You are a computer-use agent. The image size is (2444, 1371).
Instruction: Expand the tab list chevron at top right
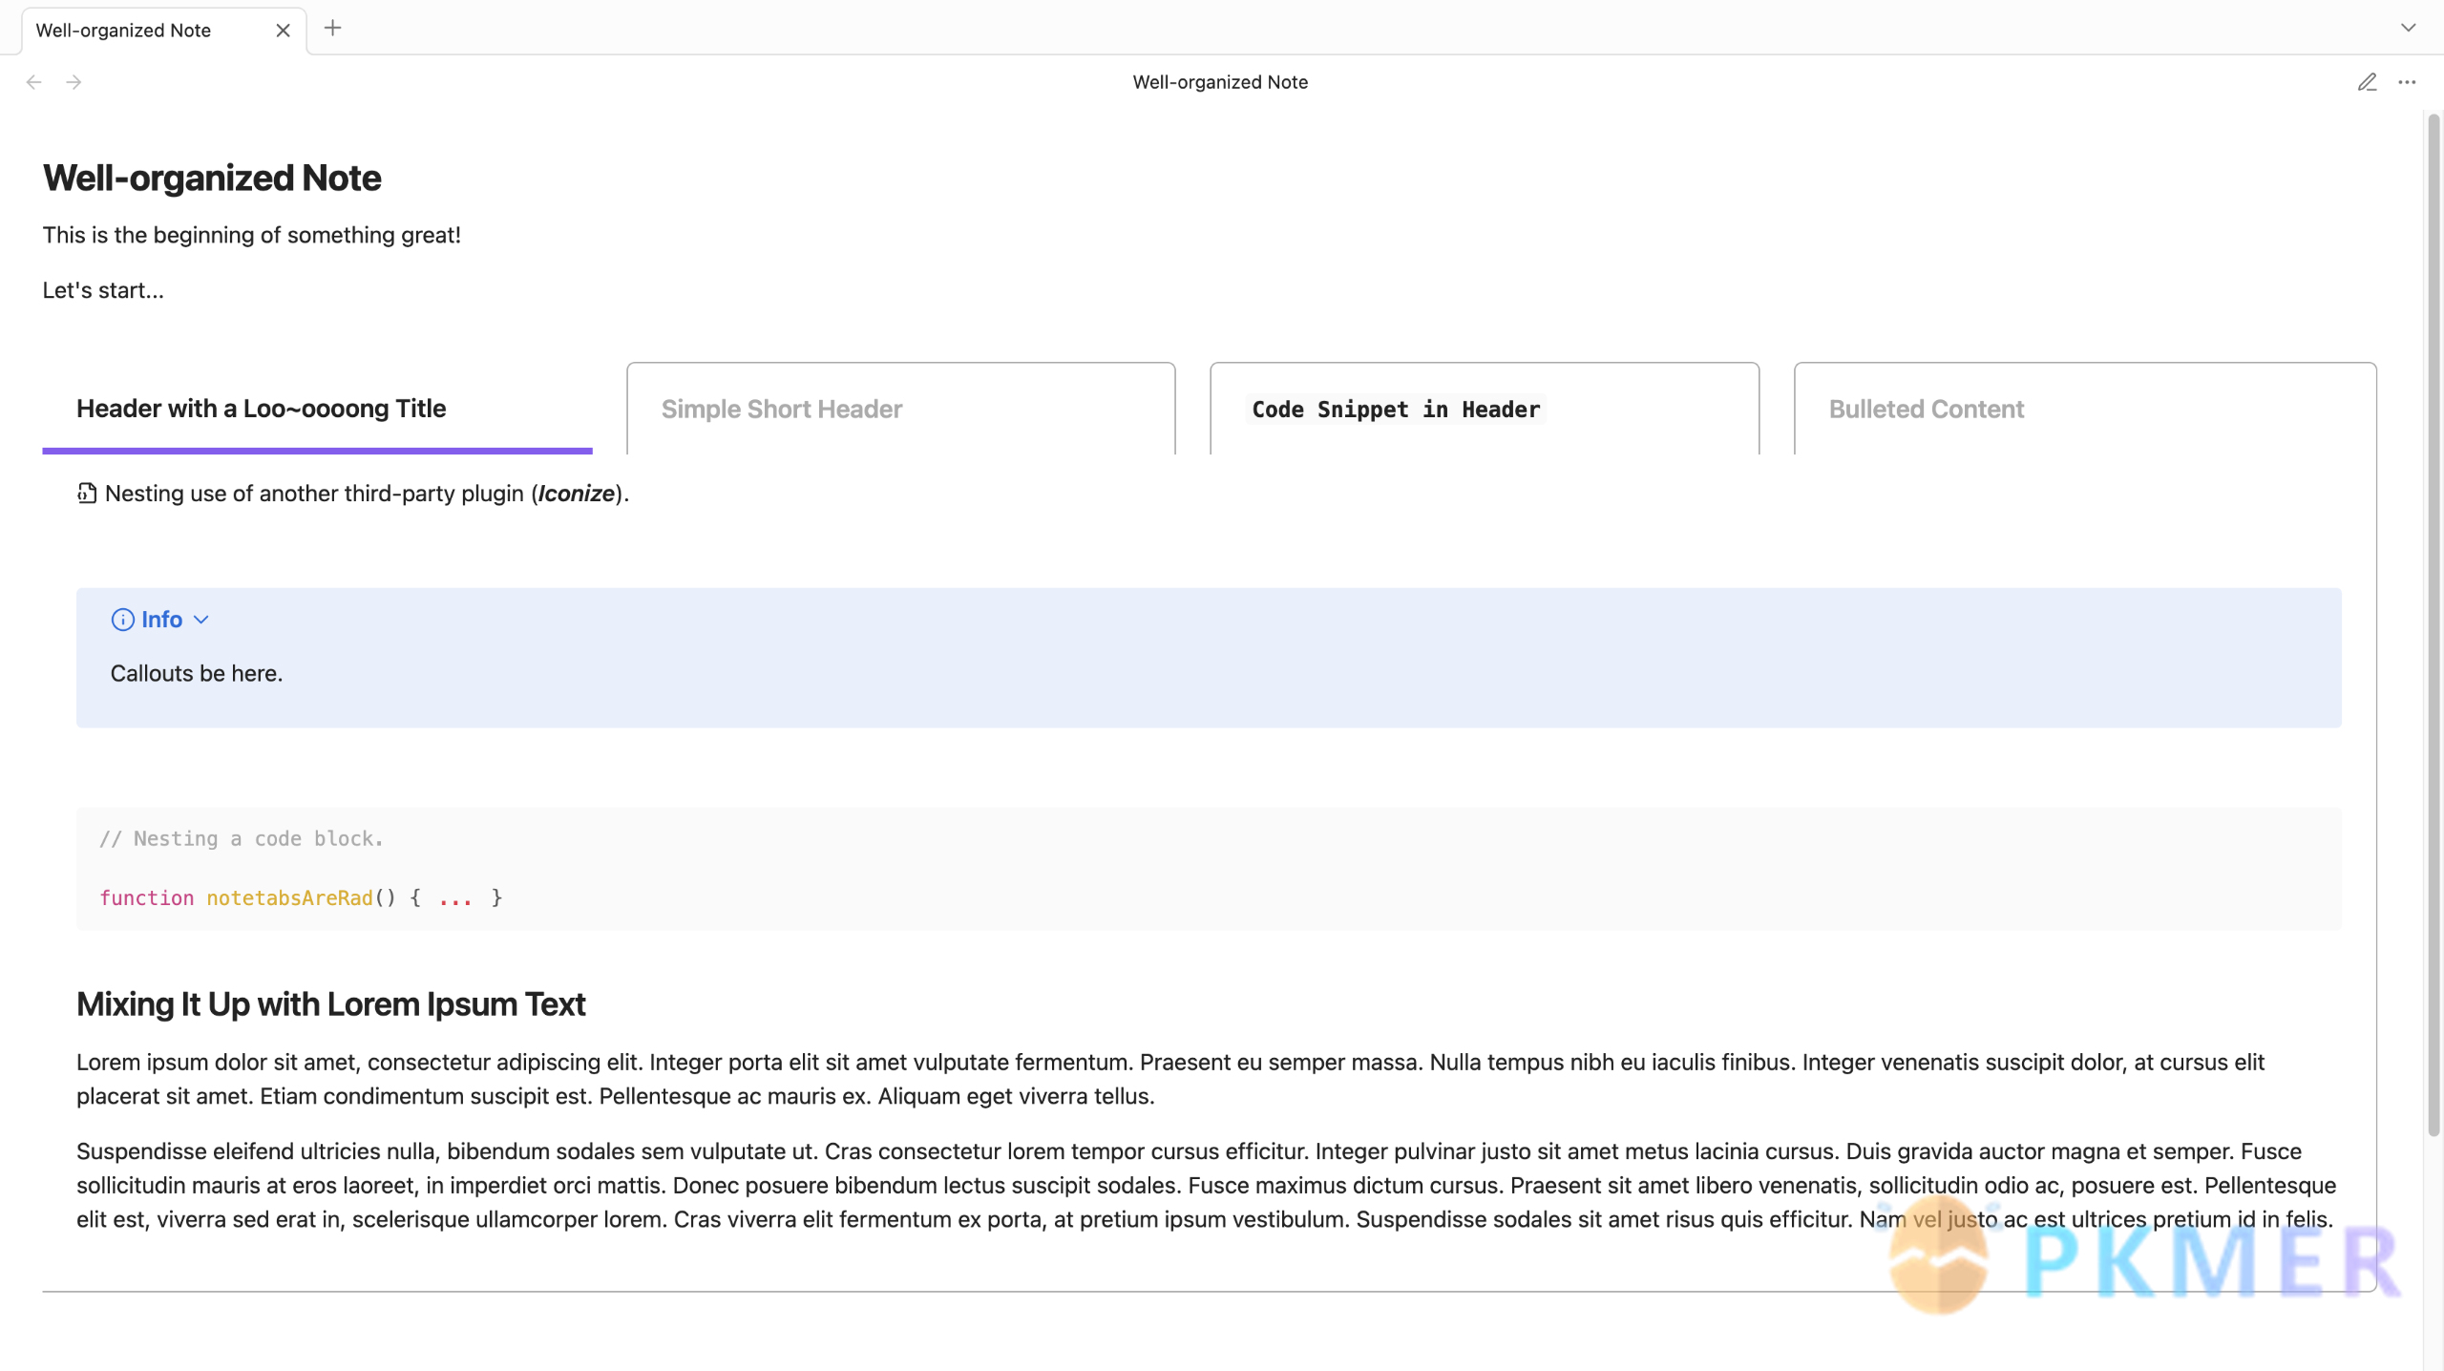click(x=2408, y=28)
